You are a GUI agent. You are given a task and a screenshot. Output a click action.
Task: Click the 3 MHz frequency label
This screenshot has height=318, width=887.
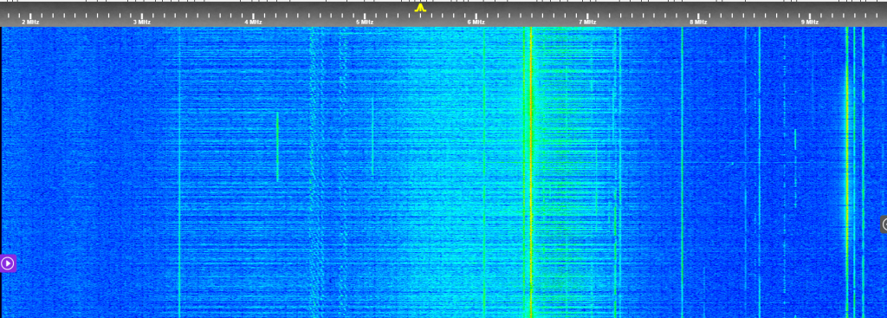coord(142,22)
